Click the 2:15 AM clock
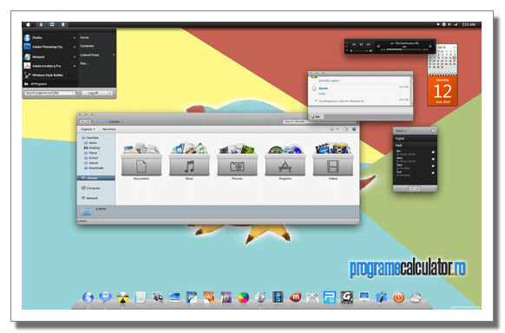This screenshot has width=505, height=333. pyautogui.click(x=469, y=24)
